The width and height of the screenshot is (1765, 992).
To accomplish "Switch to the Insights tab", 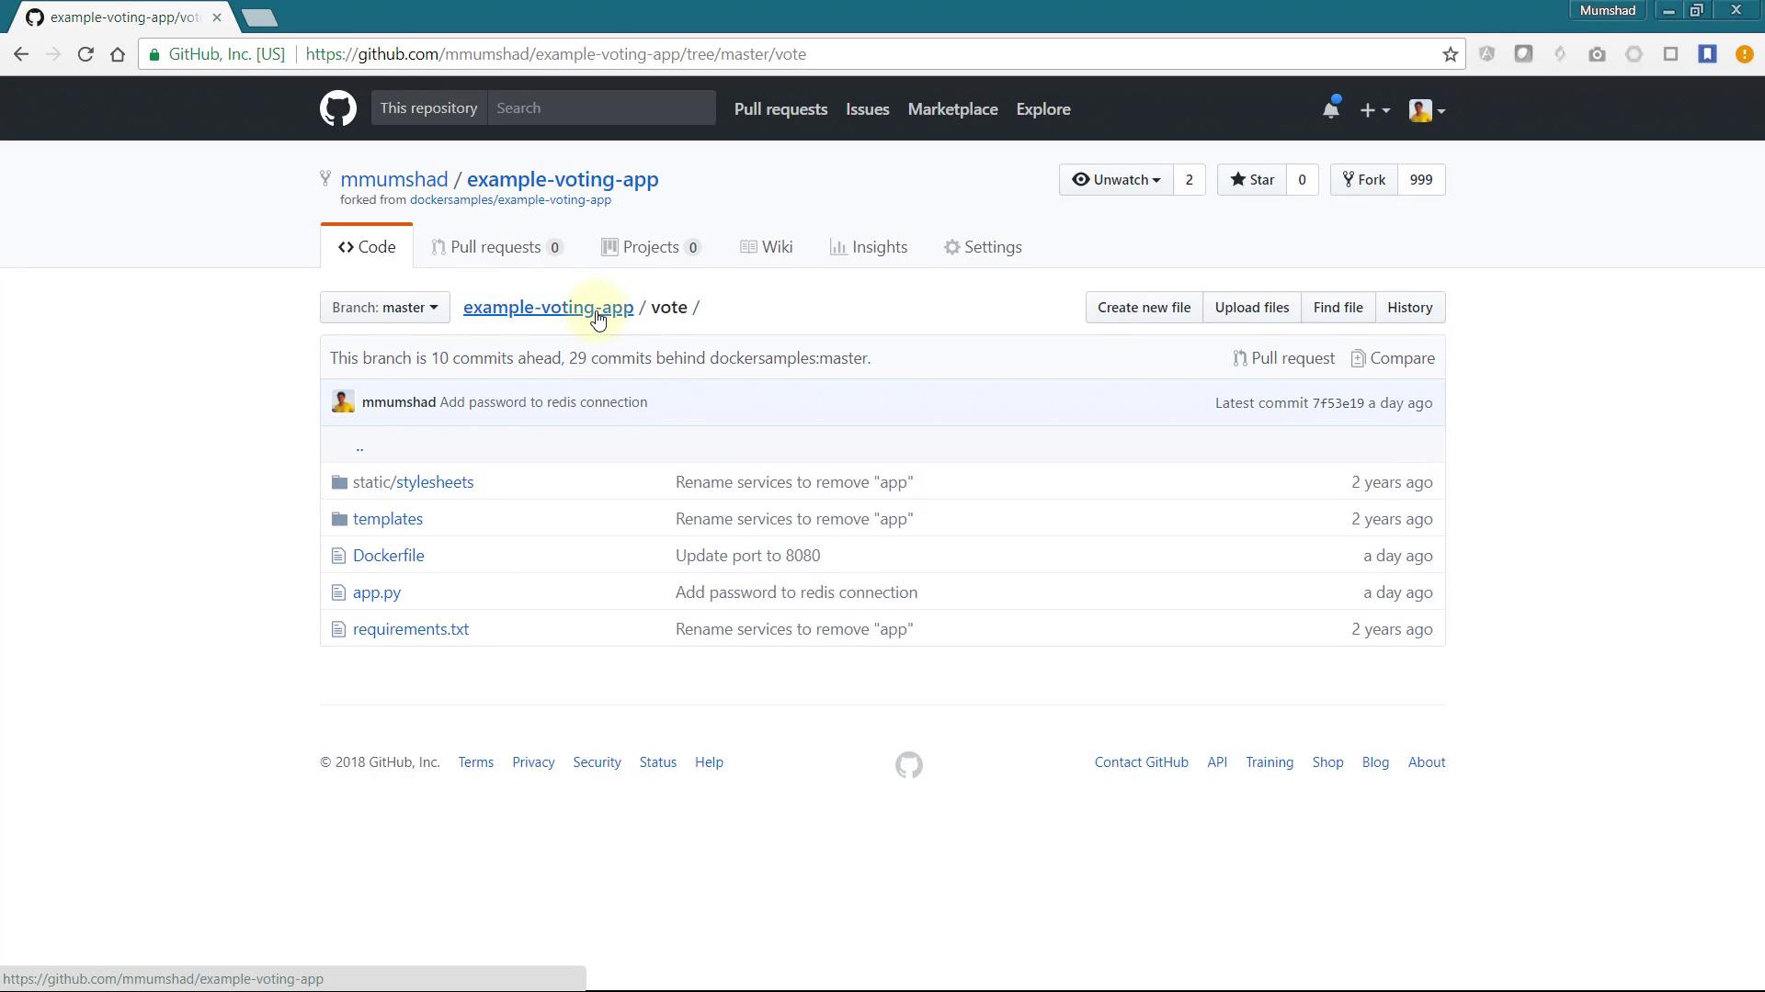I will pos(868,247).
